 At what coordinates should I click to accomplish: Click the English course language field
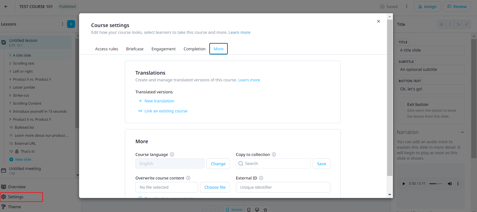tap(170, 163)
